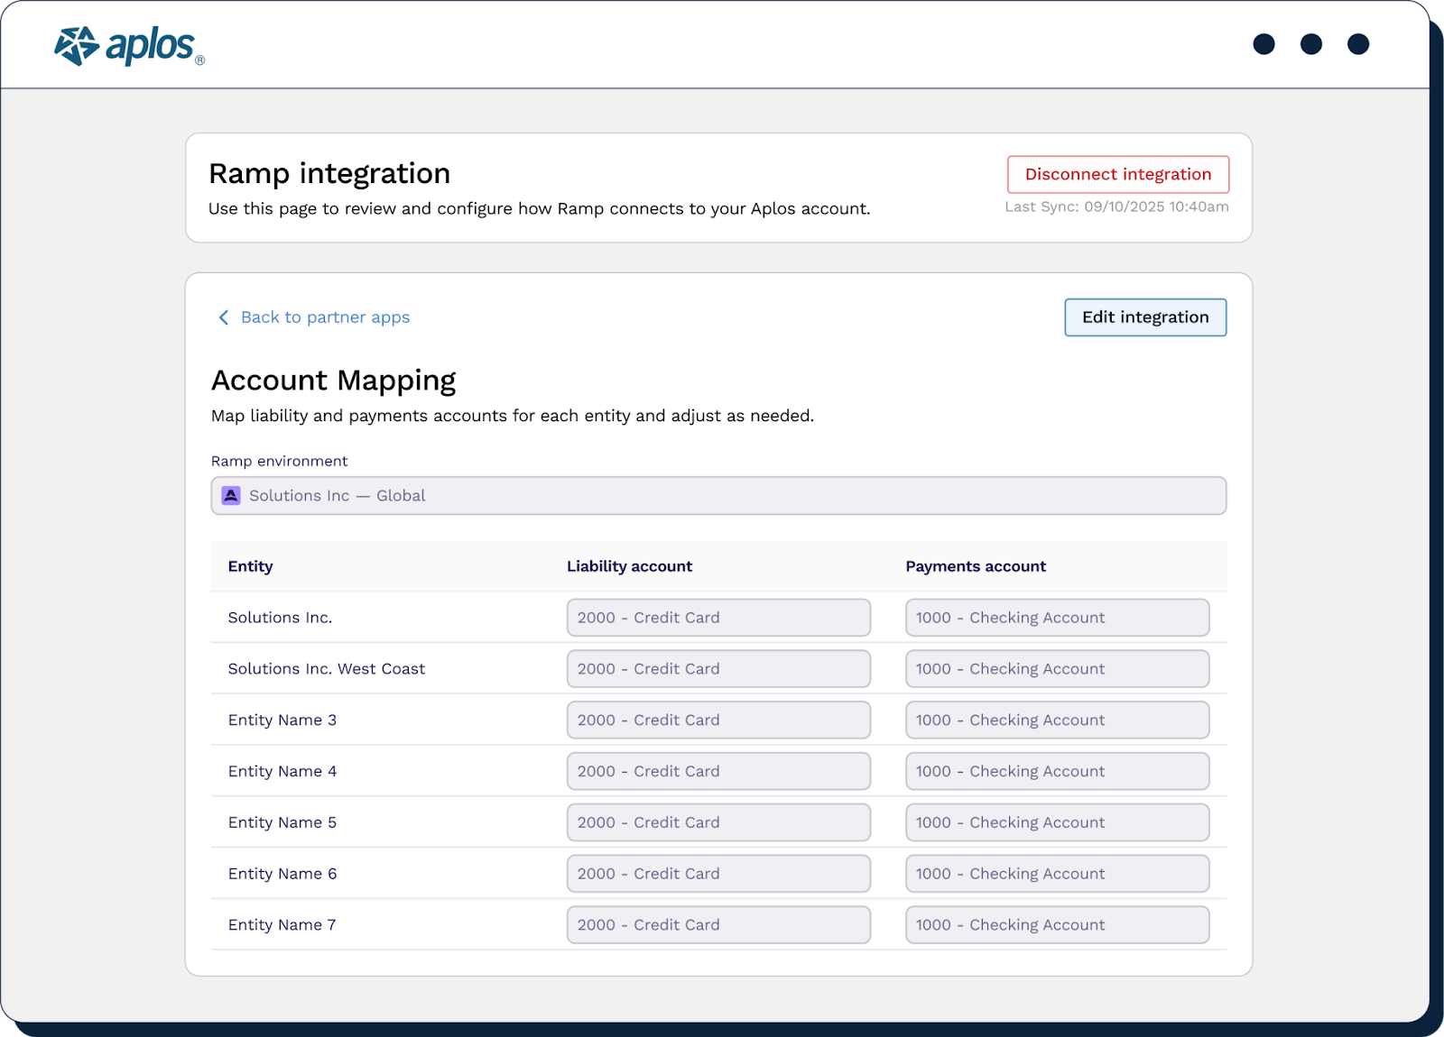The height and width of the screenshot is (1037, 1444).
Task: Click the Last Sync timestamp text
Action: [x=1116, y=206]
